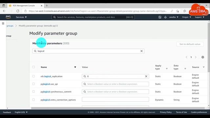
Task: Click the pglogical.synchronous_commit parameter name
Action: (56, 92)
